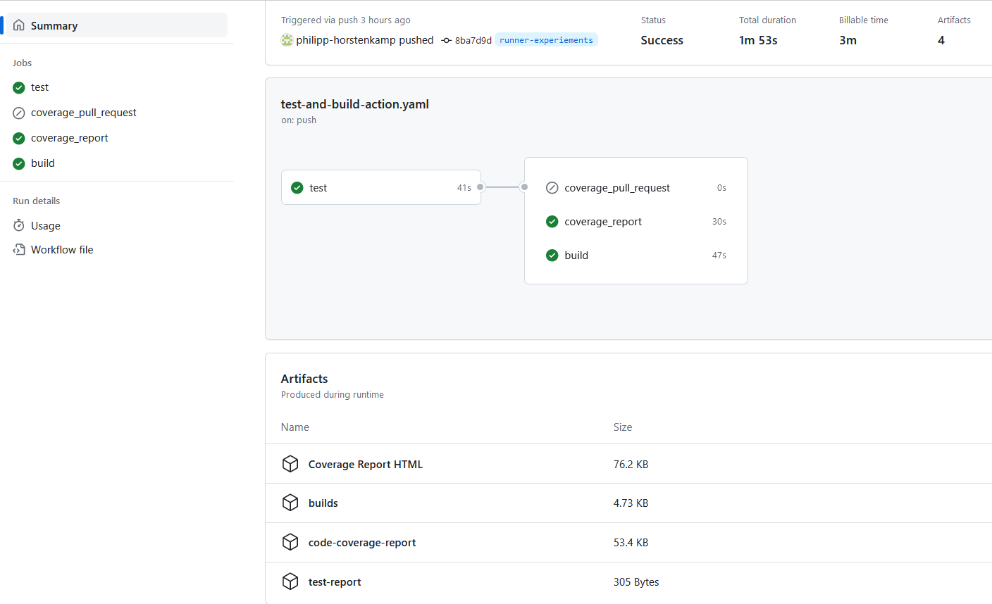Screen dimensions: 992x604
Task: Click the green check icon beside sidebar build
Action: tap(19, 163)
